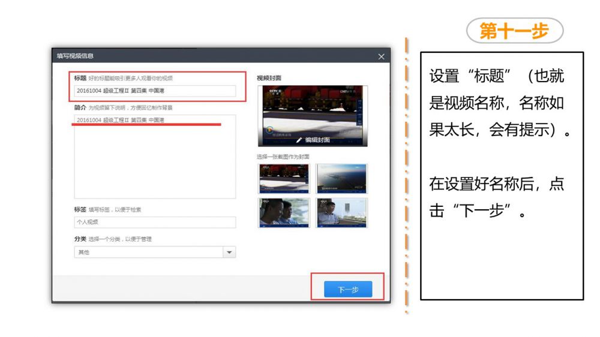The image size is (600, 337).
Task: Click the pencil icon for 编辑封面
Action: (x=299, y=140)
